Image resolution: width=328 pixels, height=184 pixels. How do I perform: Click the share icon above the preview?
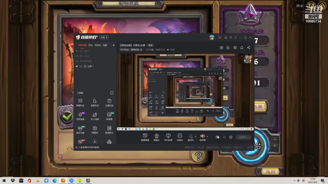point(248,47)
